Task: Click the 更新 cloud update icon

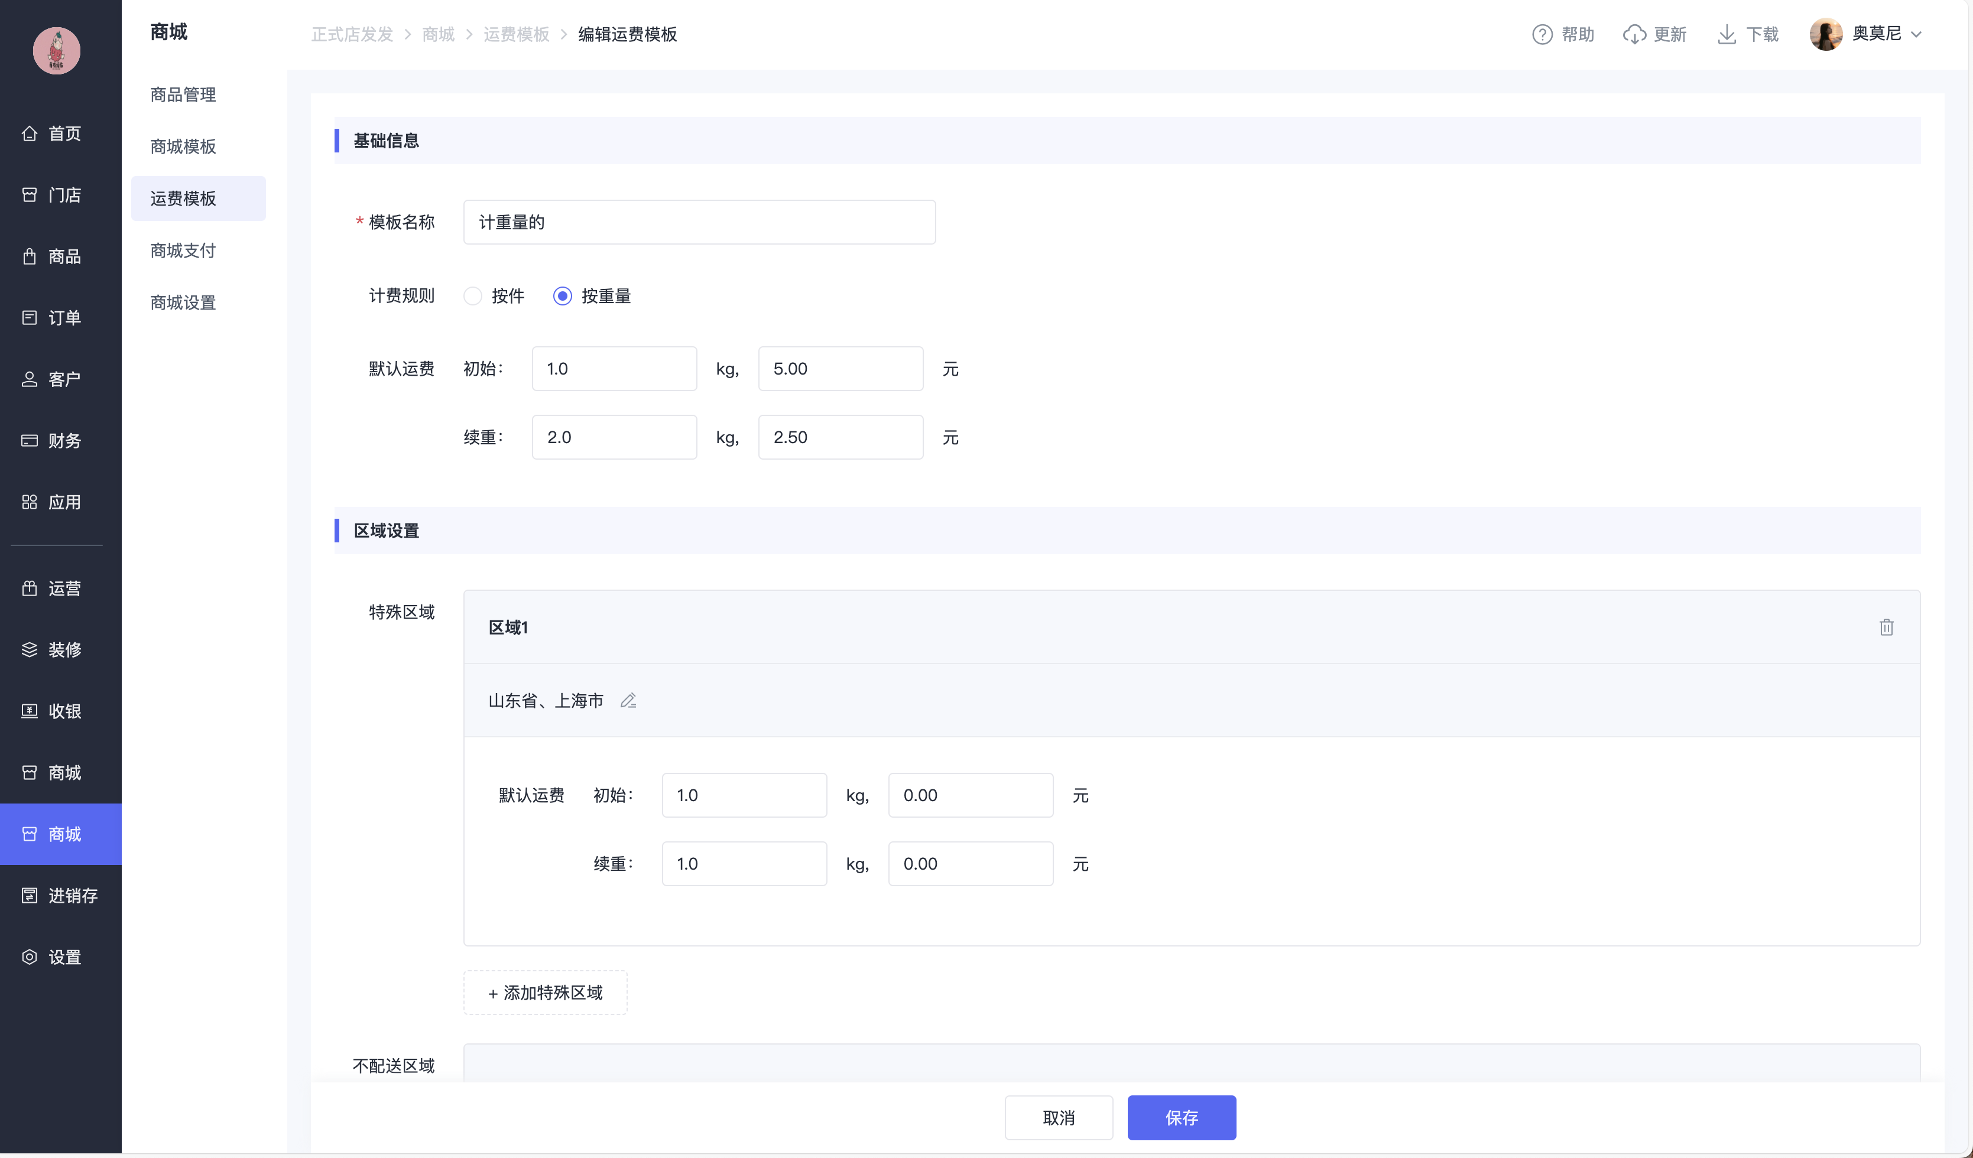Action: point(1634,34)
